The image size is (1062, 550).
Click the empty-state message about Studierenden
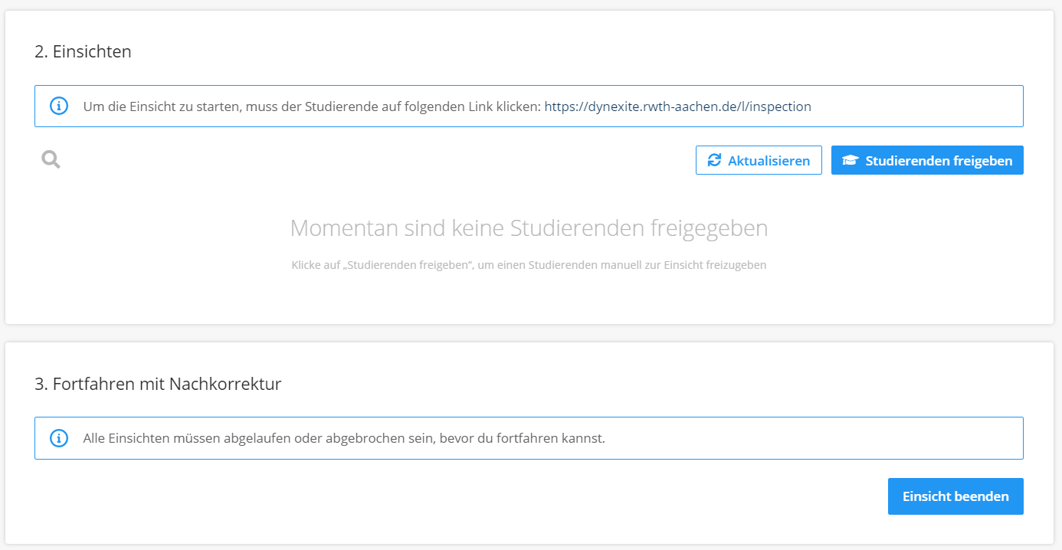pos(529,228)
